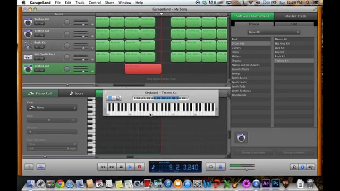This screenshot has height=191, width=340.
Task: Open Photoshop from the Dock
Action: (275, 184)
